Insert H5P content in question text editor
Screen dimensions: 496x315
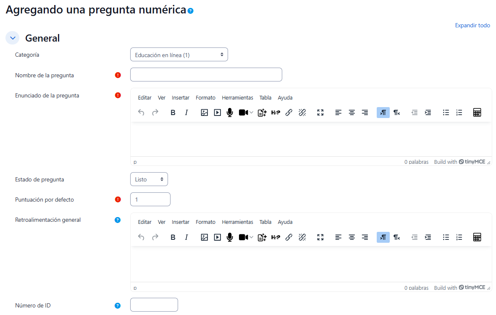pos(276,113)
